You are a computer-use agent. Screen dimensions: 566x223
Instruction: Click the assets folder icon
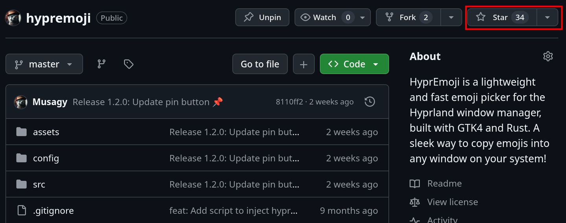(22, 132)
